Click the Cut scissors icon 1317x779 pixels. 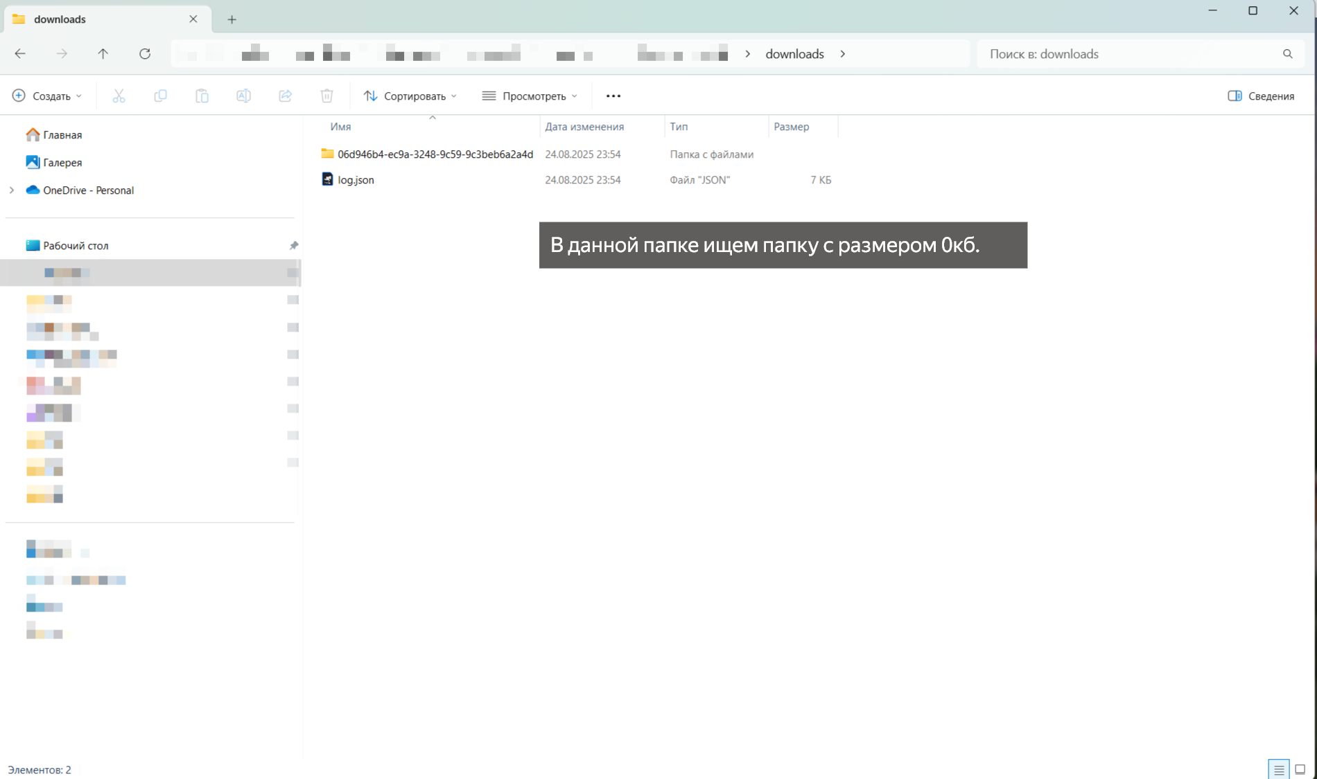(119, 96)
